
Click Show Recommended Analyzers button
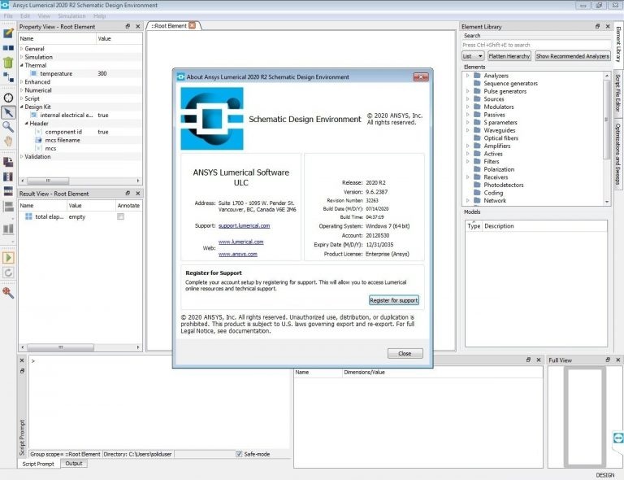[572, 56]
